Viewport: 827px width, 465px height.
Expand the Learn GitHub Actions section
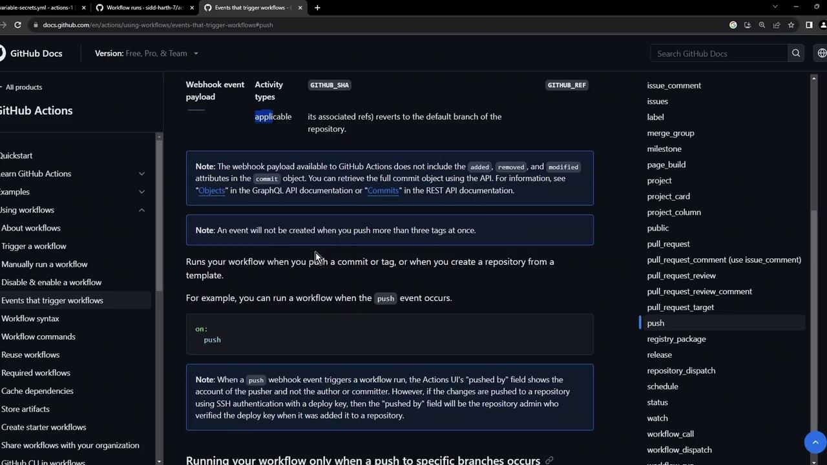point(141,174)
